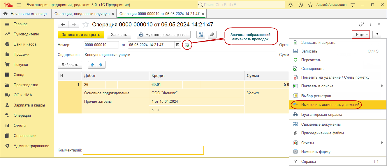Viewport: 387px width, 166px height.
Task: Click the Добавить button
Action: coord(70,65)
